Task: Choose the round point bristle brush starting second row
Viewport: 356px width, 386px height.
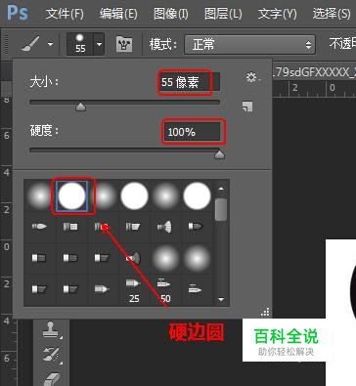Action: (x=39, y=226)
